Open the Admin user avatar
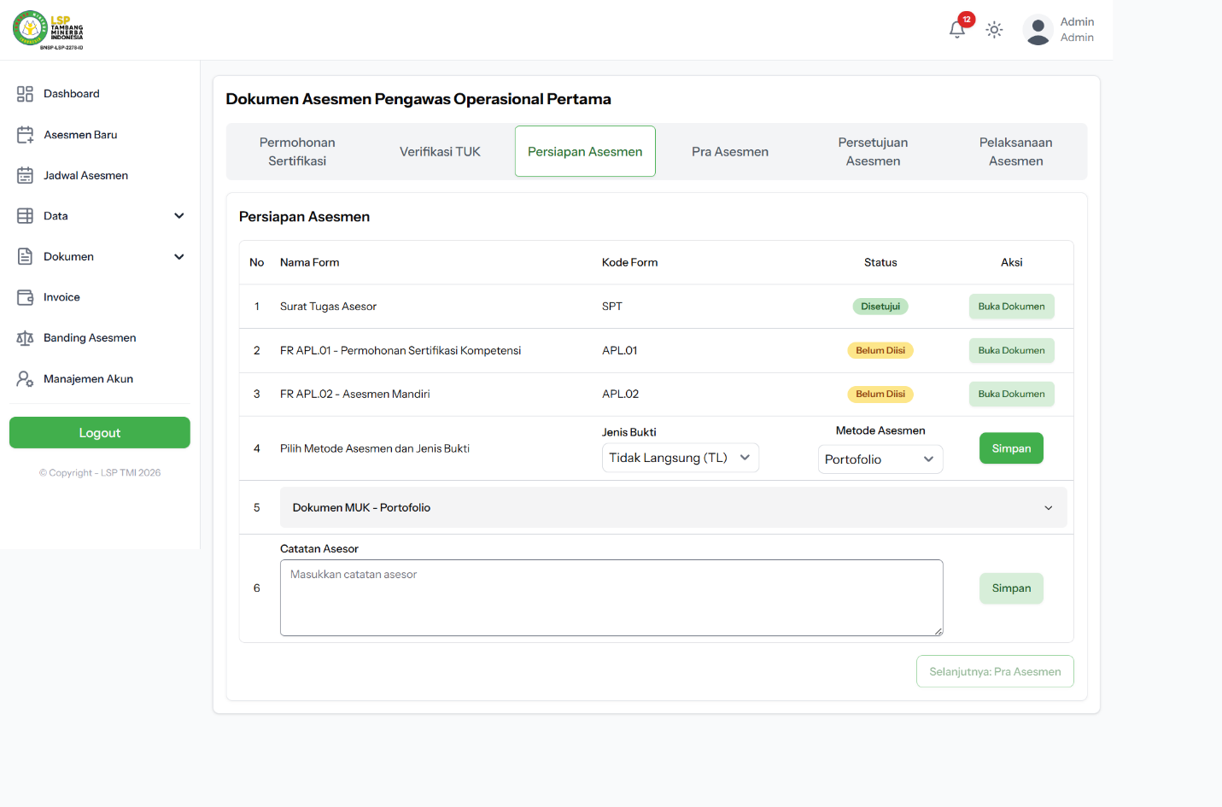 1038,30
